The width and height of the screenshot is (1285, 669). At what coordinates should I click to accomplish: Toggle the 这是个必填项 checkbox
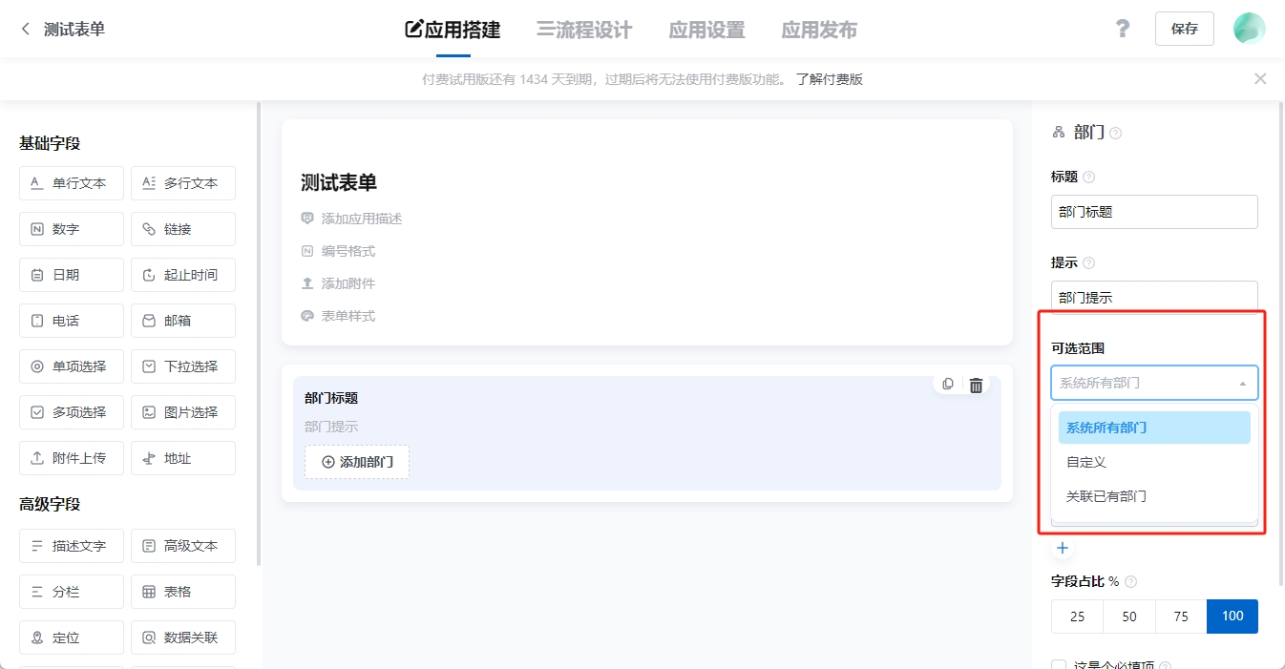(1059, 665)
